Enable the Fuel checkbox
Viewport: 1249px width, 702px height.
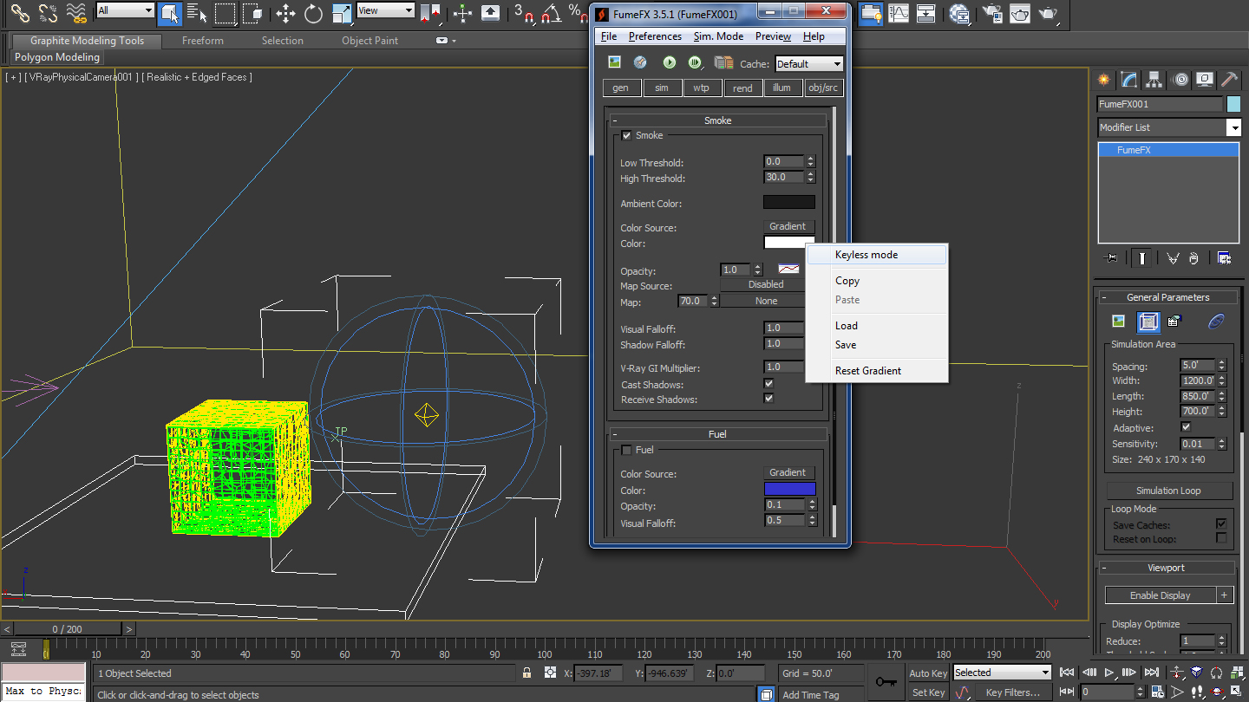tap(626, 451)
